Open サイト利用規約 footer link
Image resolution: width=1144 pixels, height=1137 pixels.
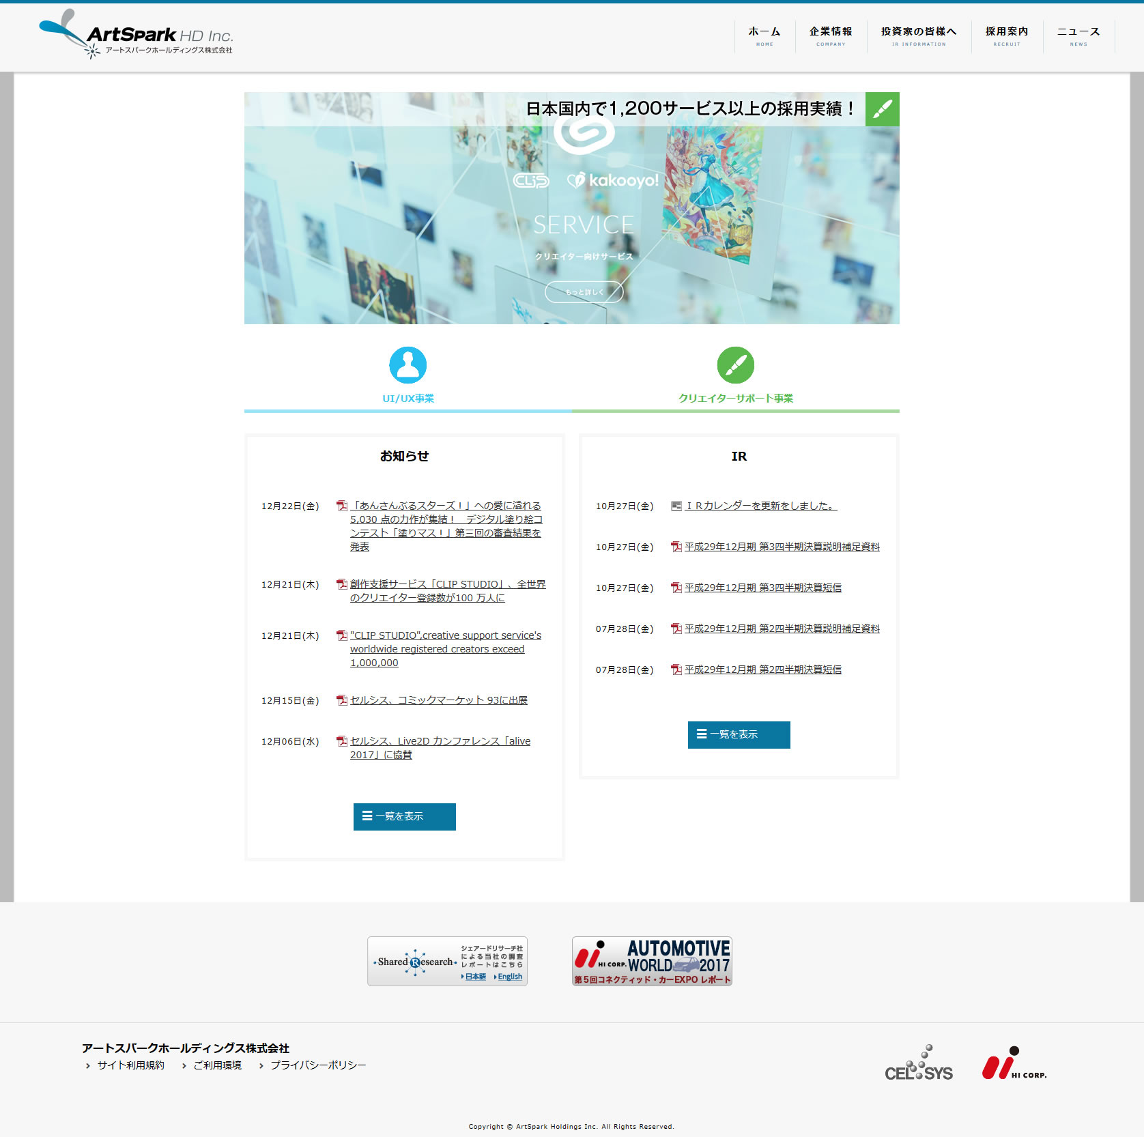click(130, 1065)
